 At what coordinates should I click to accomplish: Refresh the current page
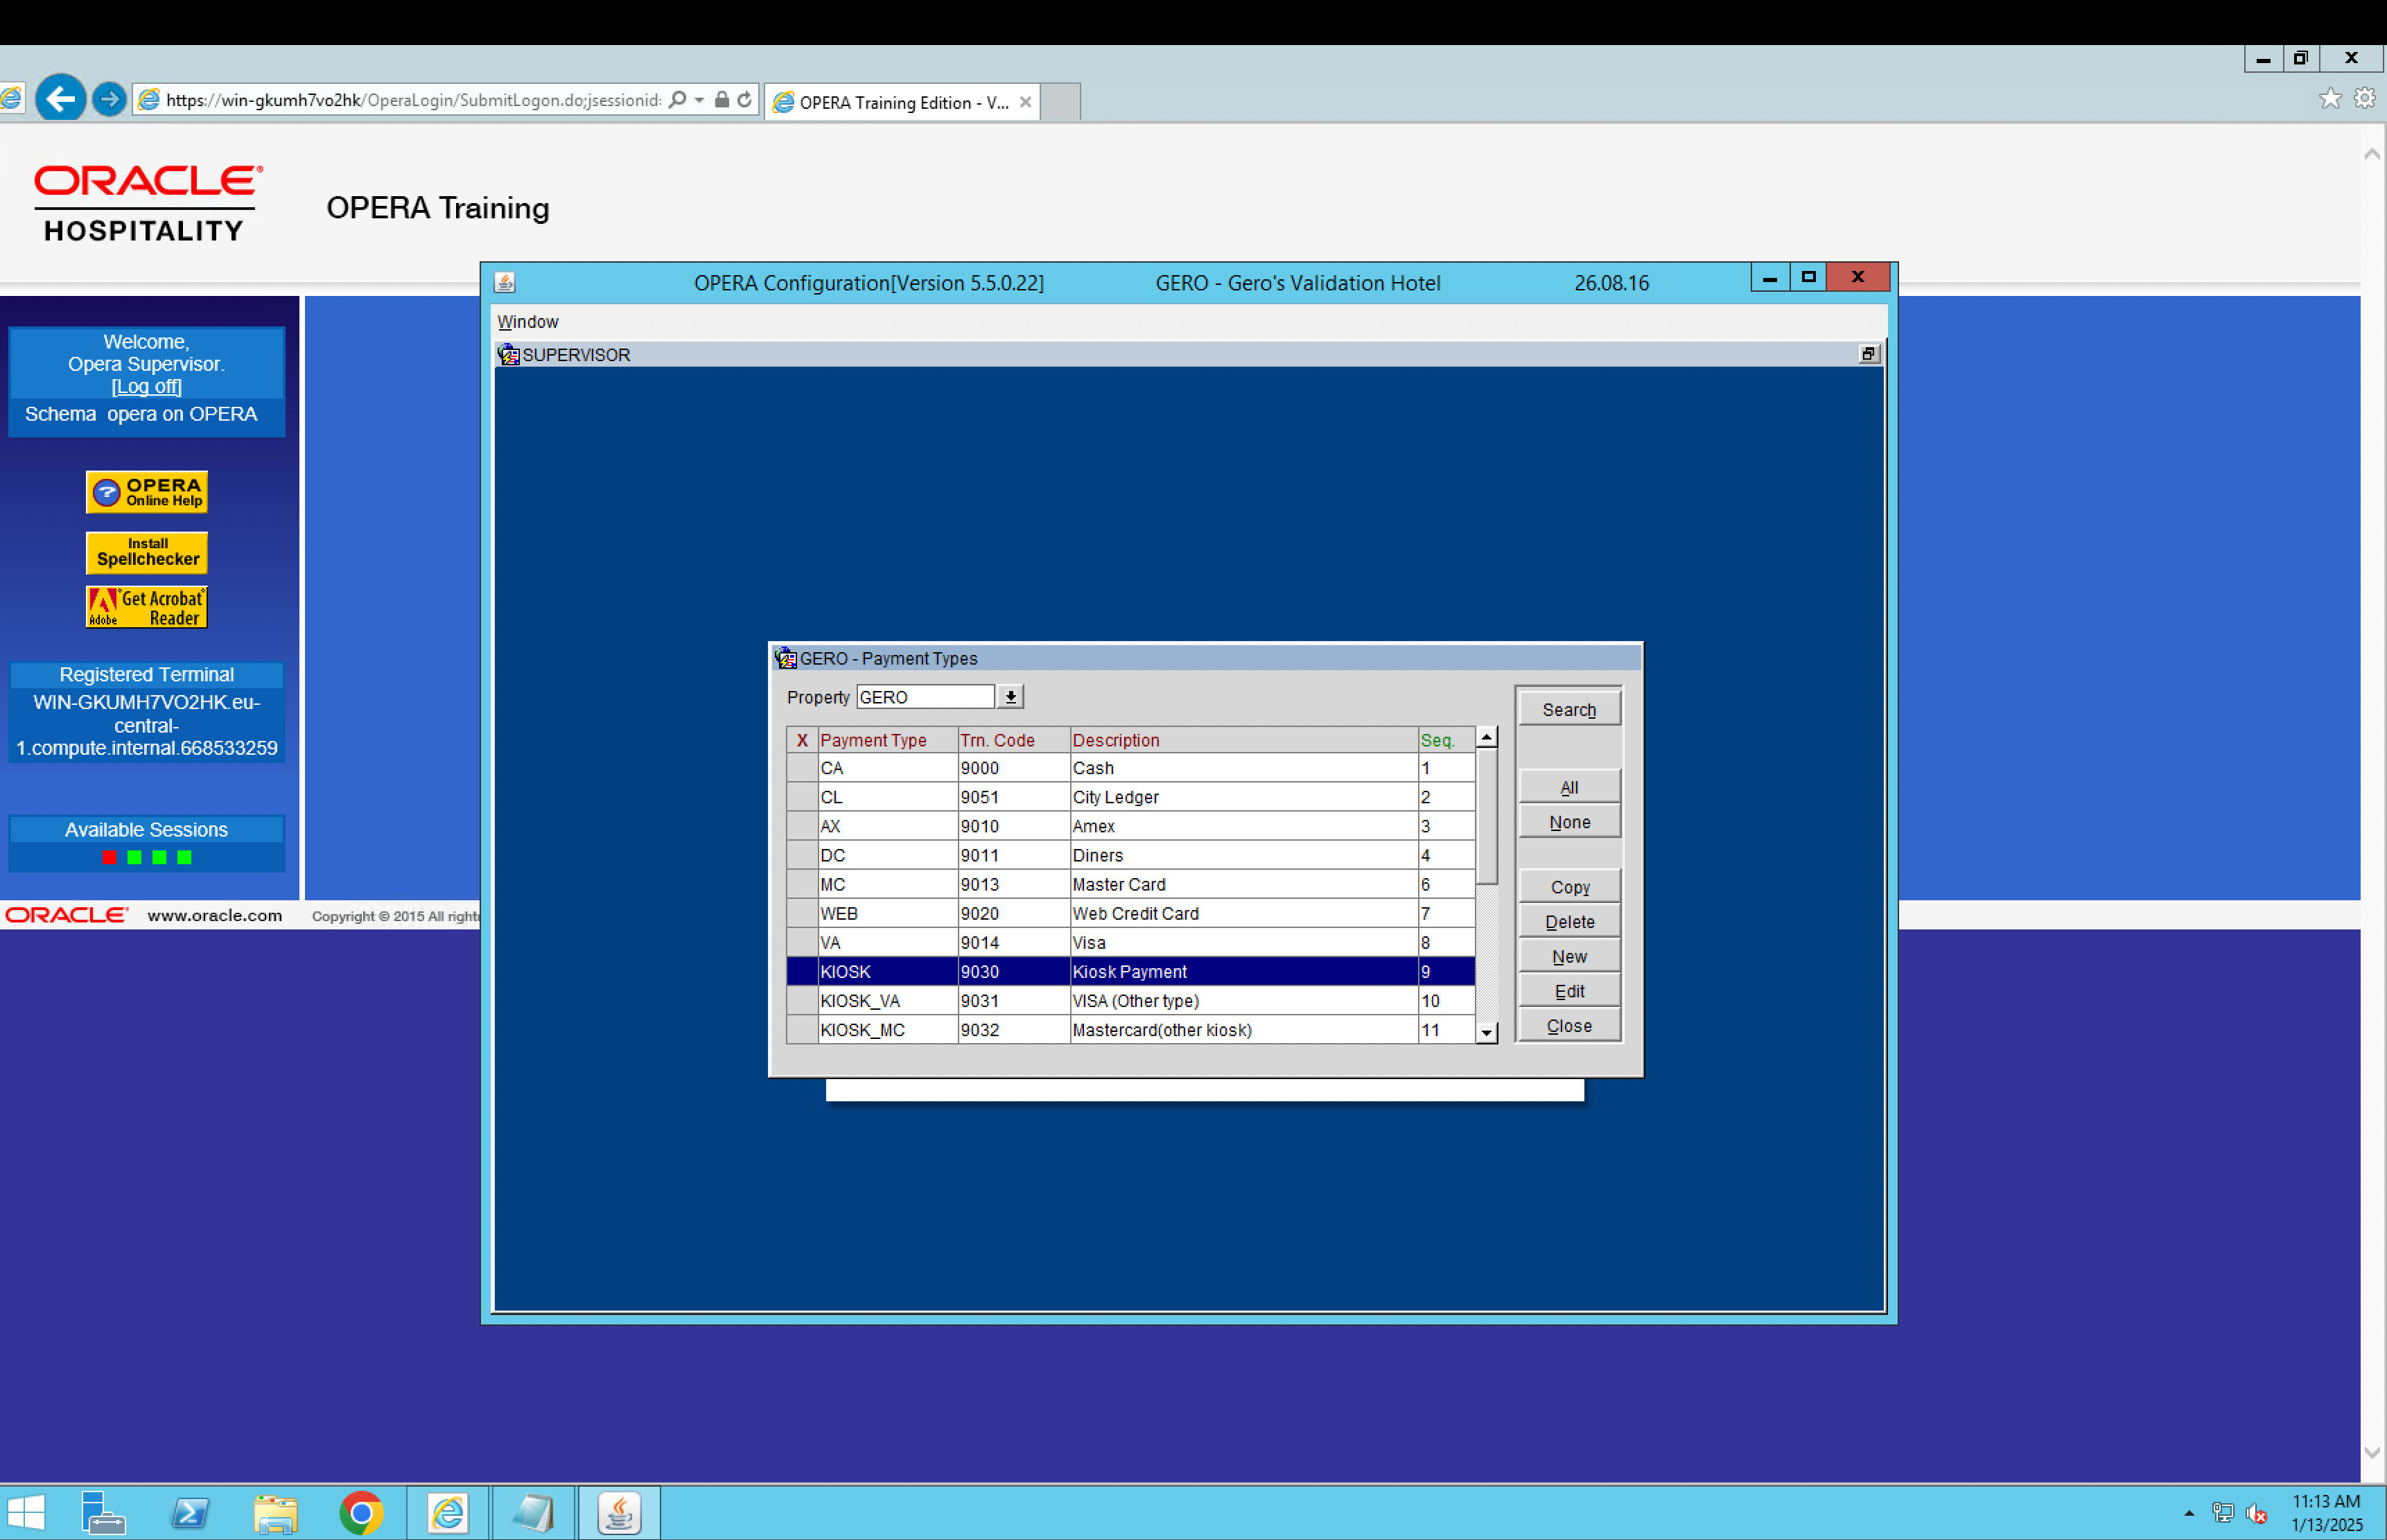pyautogui.click(x=744, y=99)
